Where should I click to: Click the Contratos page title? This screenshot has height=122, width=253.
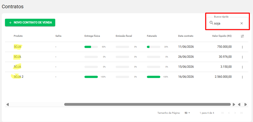pos(12,7)
